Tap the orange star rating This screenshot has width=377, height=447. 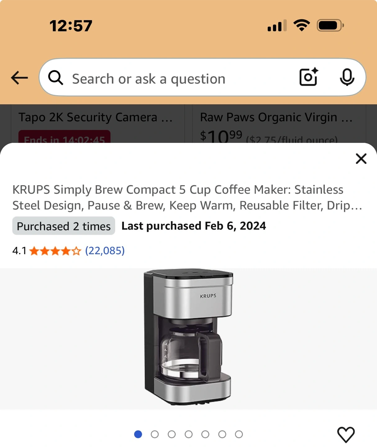point(55,251)
